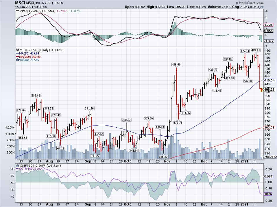Click the 427.34 low price label
Image resolution: width=277 pixels, height=207 pixels.
(x=230, y=78)
